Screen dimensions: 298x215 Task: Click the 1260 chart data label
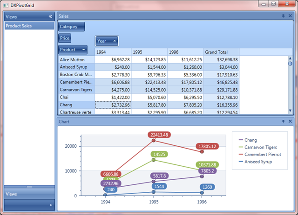point(207,187)
